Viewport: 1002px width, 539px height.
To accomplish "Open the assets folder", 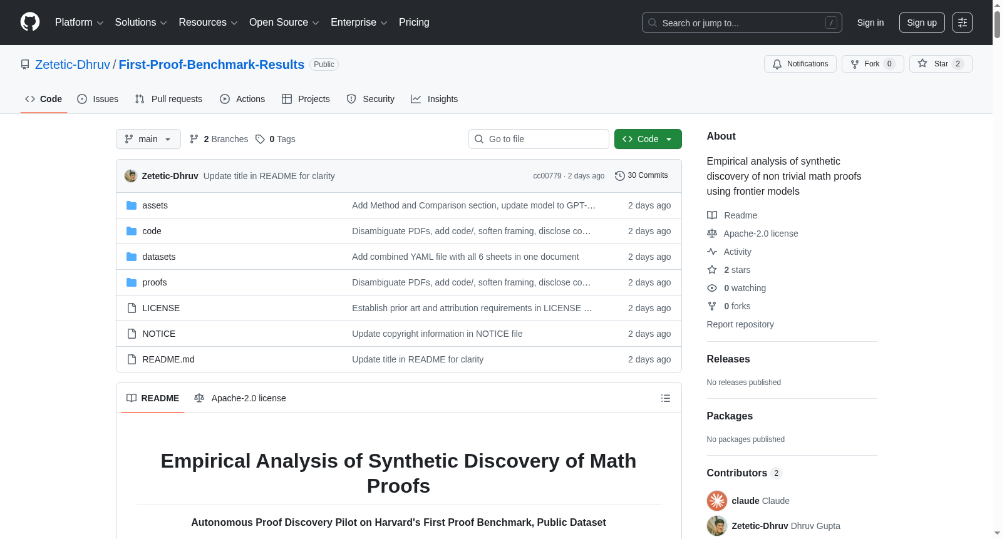I will click(x=155, y=205).
